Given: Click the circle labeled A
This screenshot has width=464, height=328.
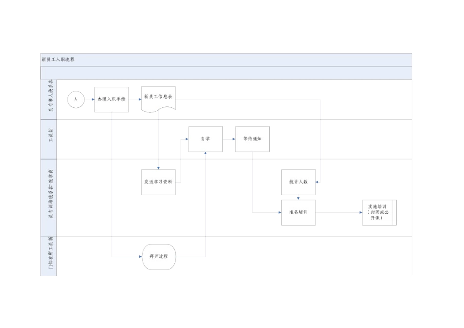Looking at the screenshot, I should [x=76, y=99].
